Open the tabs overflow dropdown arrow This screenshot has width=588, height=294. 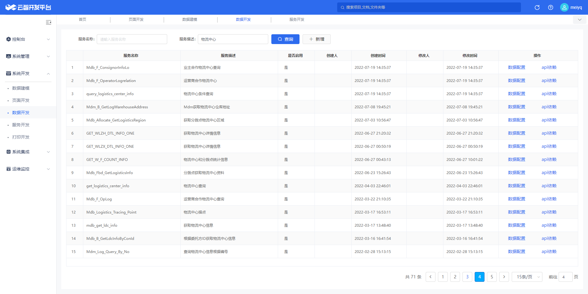click(x=579, y=20)
